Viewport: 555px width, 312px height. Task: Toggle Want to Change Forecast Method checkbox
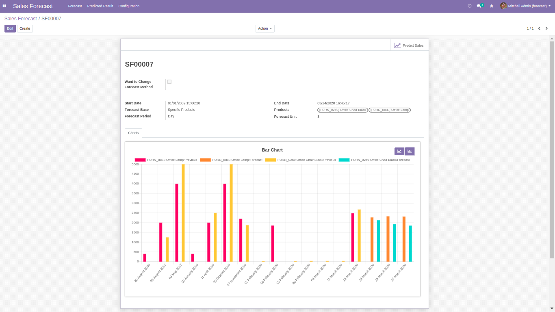tap(169, 82)
